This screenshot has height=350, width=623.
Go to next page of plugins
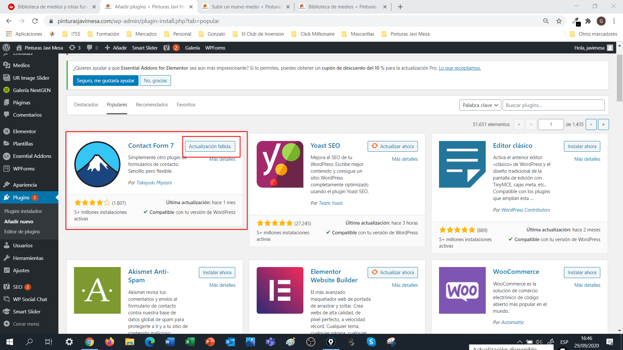[591, 124]
